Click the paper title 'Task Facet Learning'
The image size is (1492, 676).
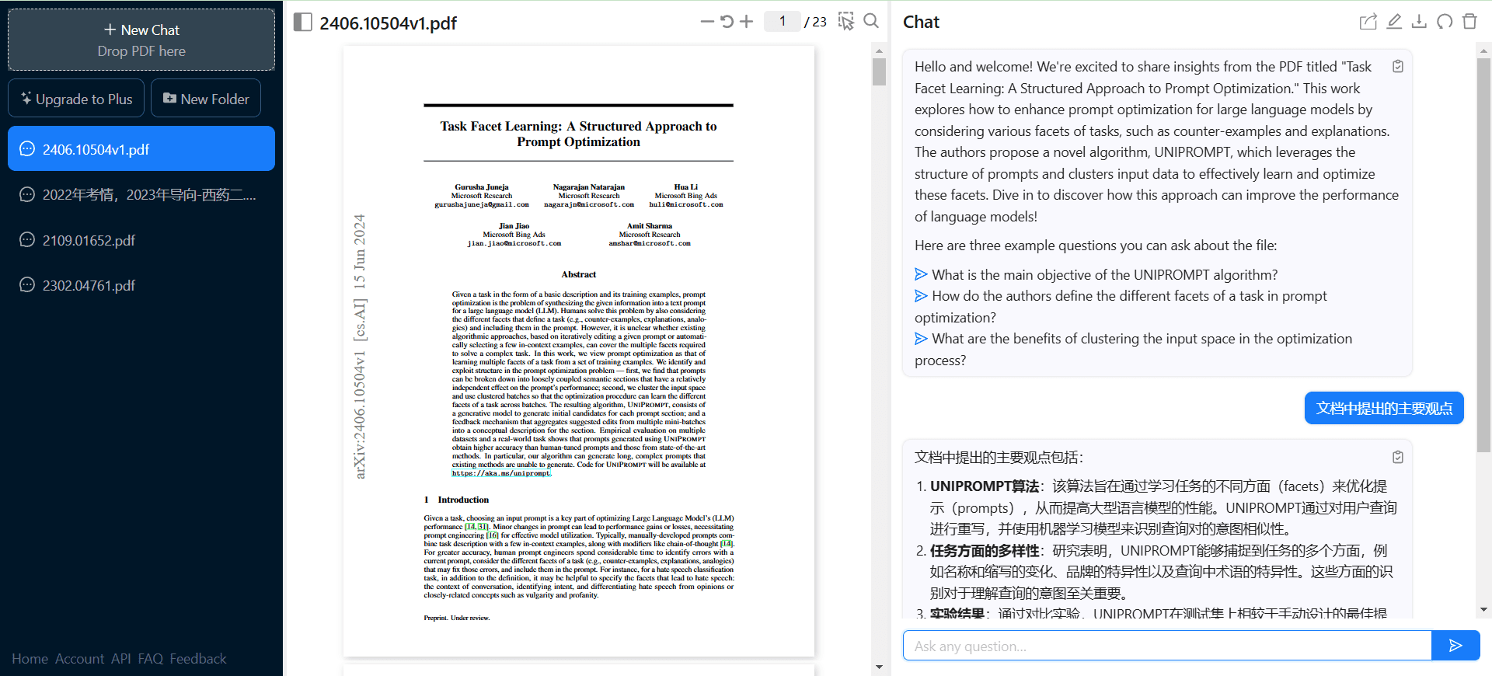coord(578,134)
